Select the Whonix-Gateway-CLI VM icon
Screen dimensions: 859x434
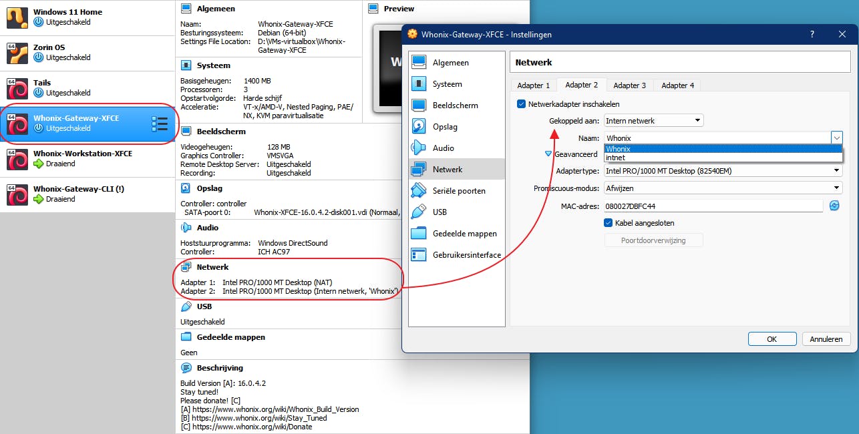pos(17,195)
